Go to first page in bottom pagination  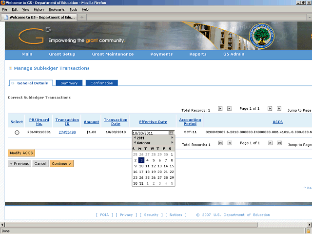[220, 143]
